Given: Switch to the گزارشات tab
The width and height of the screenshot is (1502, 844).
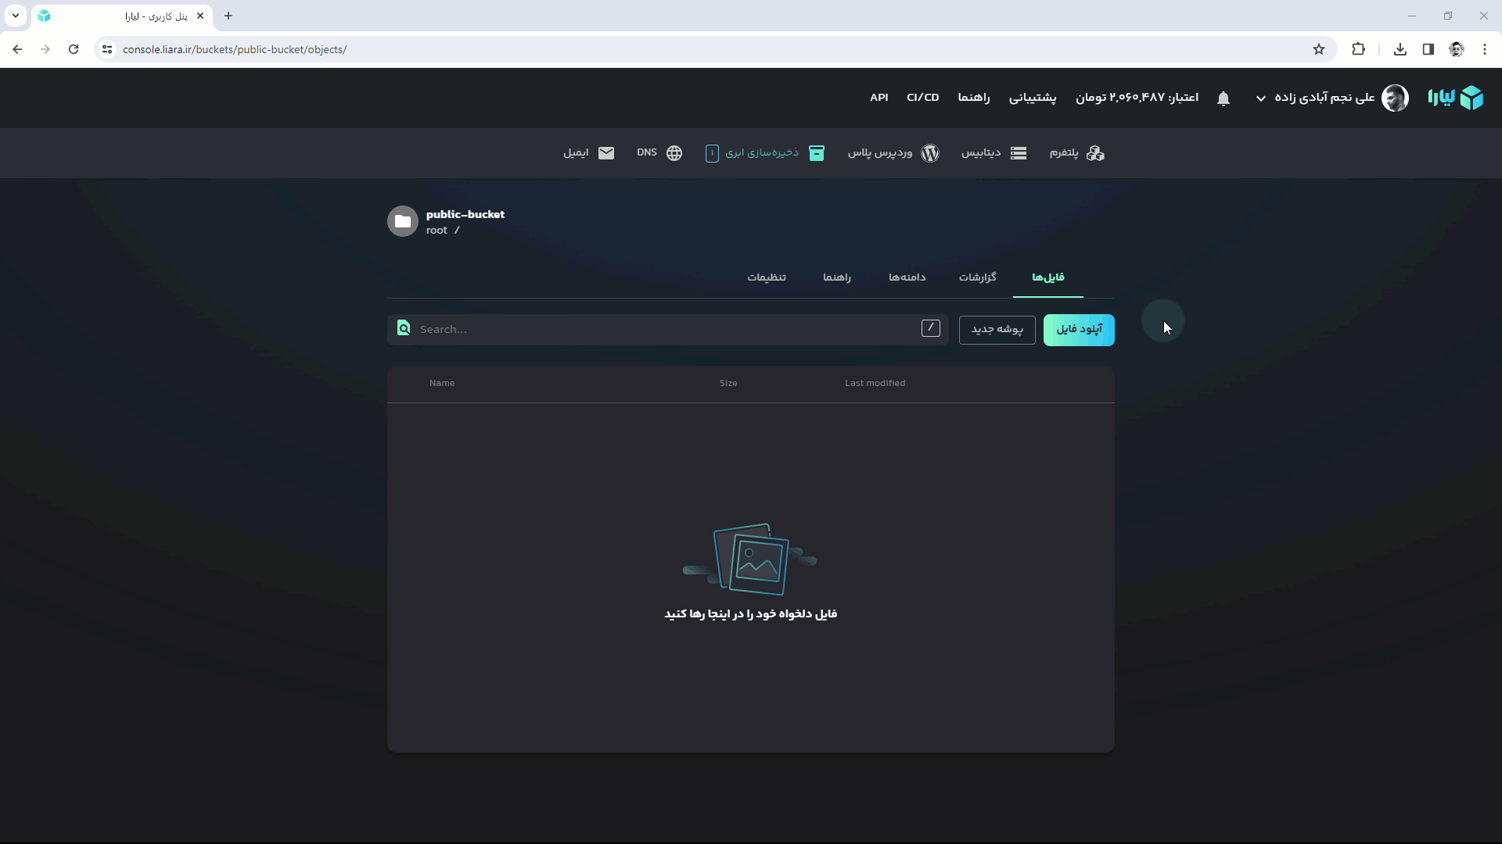Looking at the screenshot, I should pyautogui.click(x=977, y=277).
